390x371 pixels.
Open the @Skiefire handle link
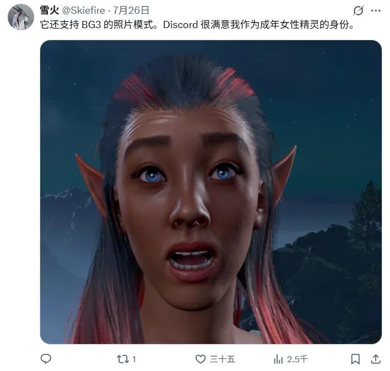(x=83, y=10)
